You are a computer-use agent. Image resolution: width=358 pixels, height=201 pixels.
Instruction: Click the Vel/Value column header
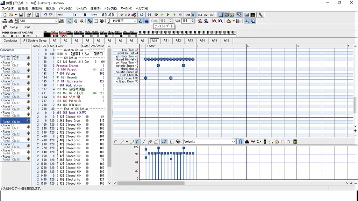coord(97,46)
